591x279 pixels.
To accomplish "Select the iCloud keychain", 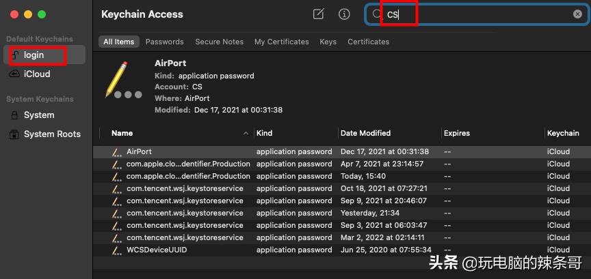I will [37, 74].
